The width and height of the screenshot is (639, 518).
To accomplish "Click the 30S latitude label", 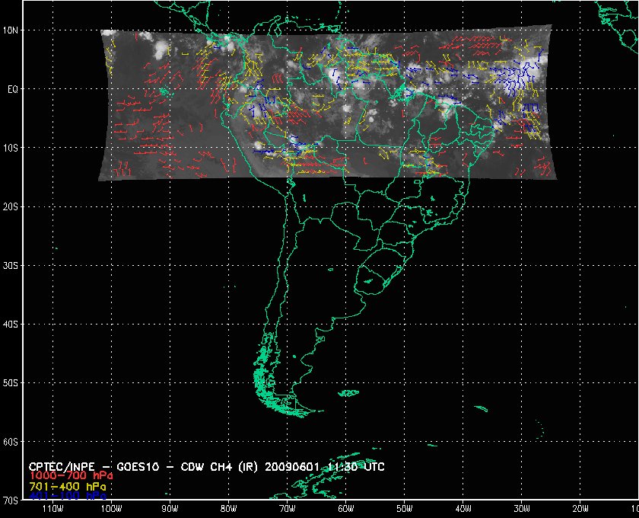I will 11,265.
